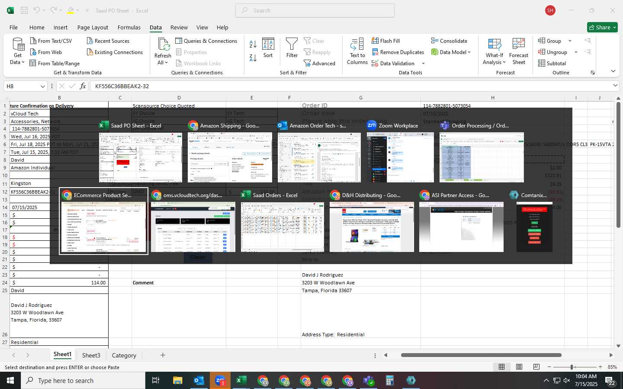Open the Outline dialog launcher
Image resolution: width=623 pixels, height=389 pixels.
(593, 73)
